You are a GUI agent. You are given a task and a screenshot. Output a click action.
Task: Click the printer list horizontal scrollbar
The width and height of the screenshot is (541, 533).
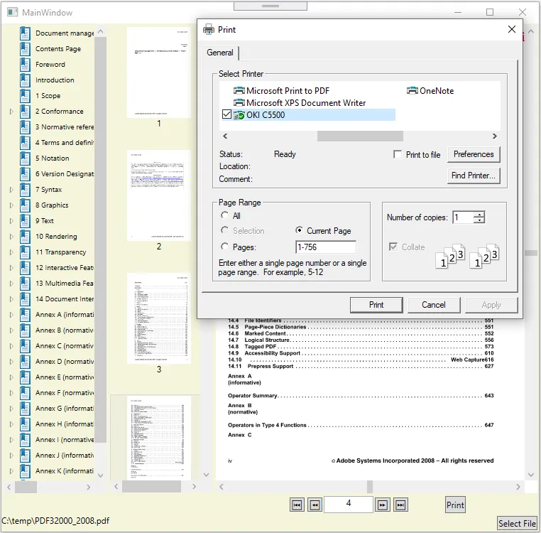click(359, 136)
